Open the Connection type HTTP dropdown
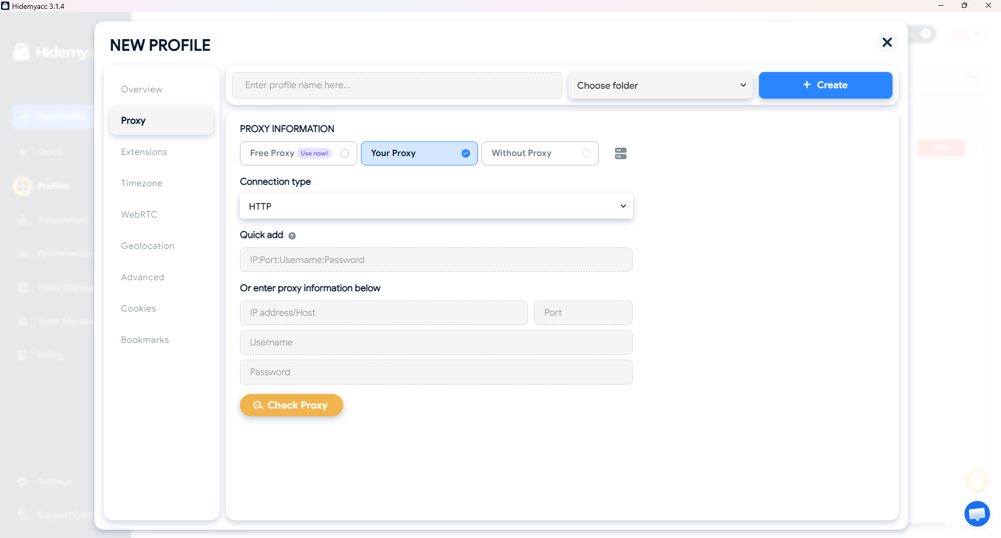Viewport: 1001px width, 538px height. point(436,206)
